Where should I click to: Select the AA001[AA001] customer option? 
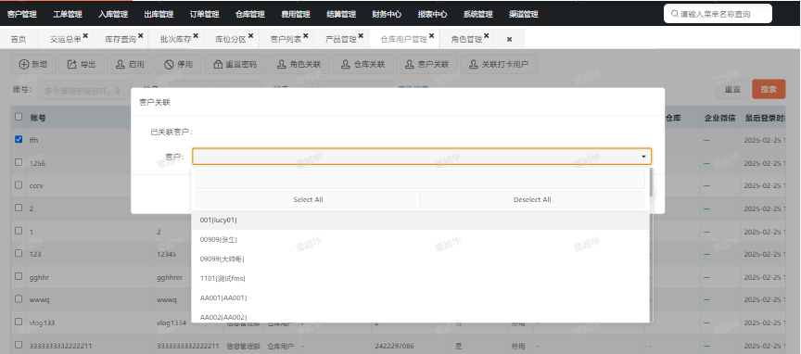click(420, 297)
